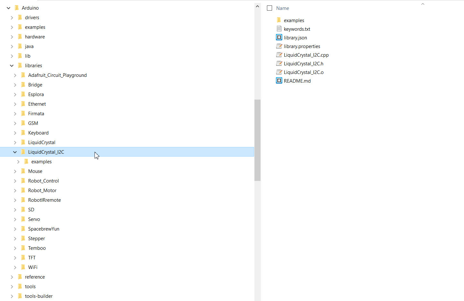Image resolution: width=464 pixels, height=301 pixels.
Task: Expand the Firmata folder node
Action: tap(15, 114)
